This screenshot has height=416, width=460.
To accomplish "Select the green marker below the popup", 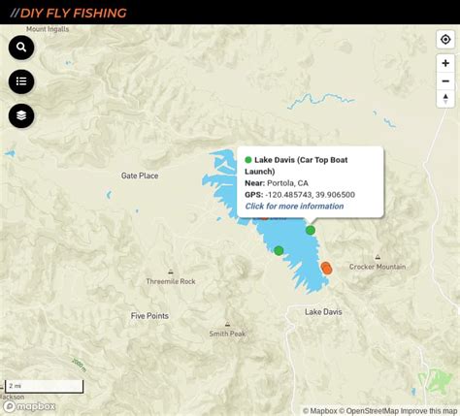I will (311, 230).
